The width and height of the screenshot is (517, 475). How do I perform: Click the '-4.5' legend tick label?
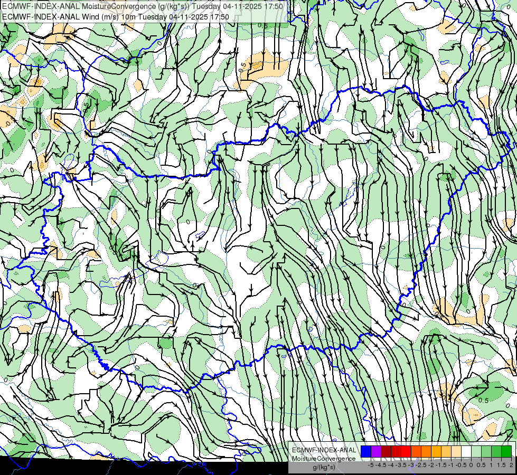381,465
